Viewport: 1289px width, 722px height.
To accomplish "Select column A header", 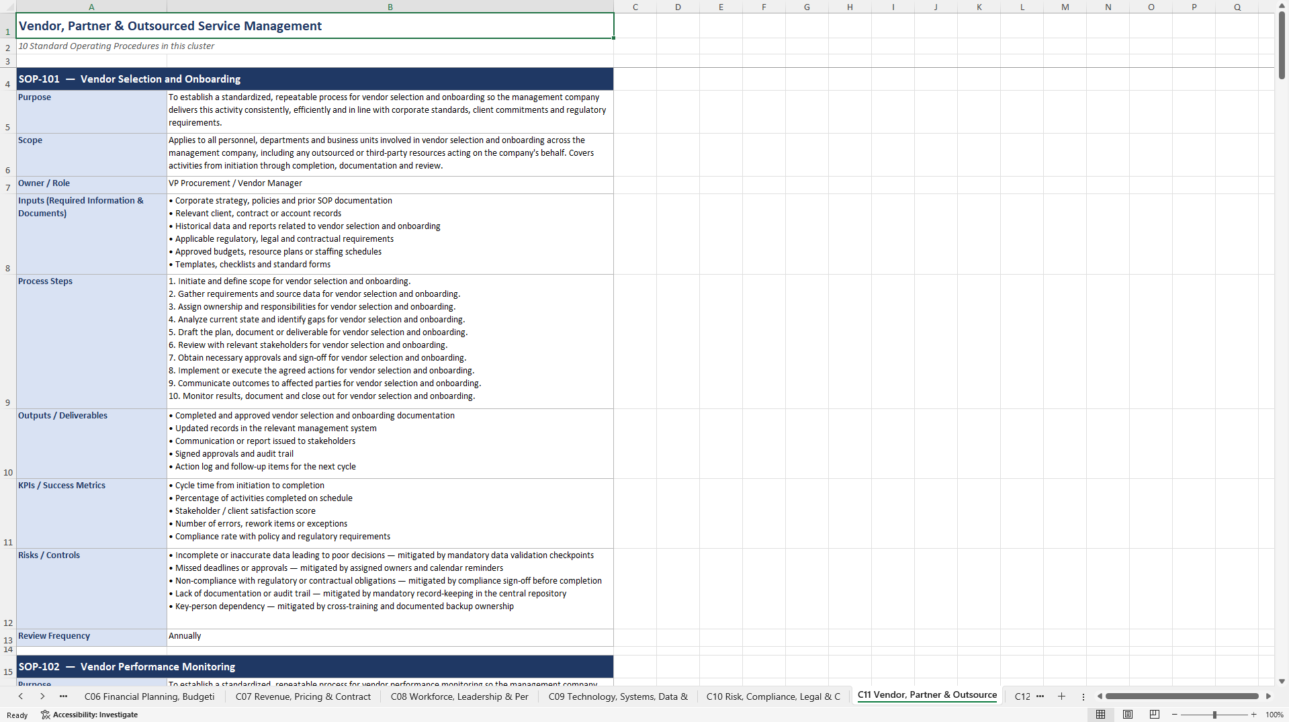I will [x=91, y=7].
